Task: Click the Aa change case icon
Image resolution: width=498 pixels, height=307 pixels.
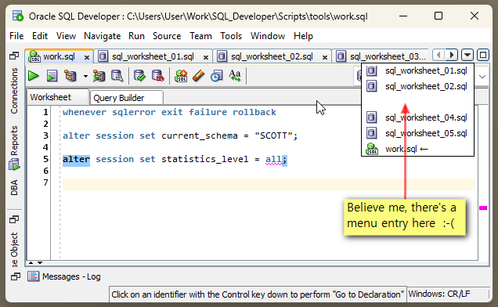Action: point(235,76)
